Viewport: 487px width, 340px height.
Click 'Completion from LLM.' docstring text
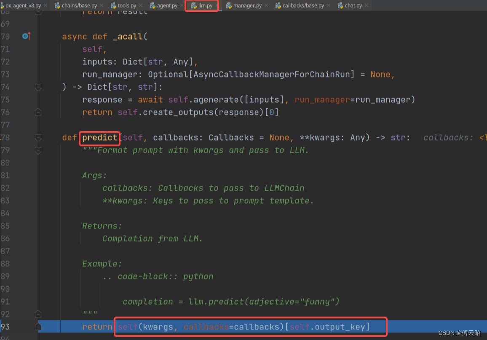click(x=153, y=239)
